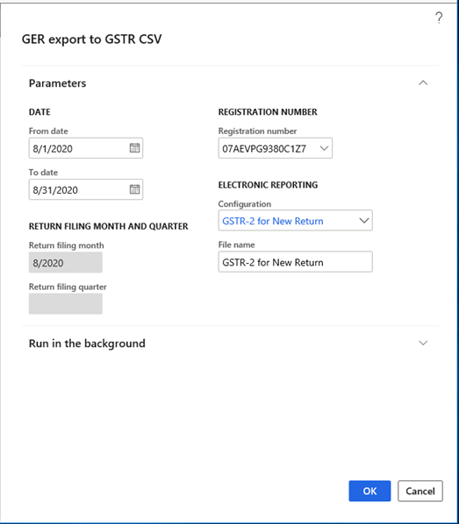Click the OK button
The width and height of the screenshot is (459, 524).
369,491
